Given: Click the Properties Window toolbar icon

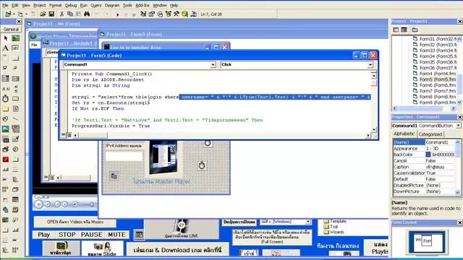Looking at the screenshot, I should click(x=151, y=14).
